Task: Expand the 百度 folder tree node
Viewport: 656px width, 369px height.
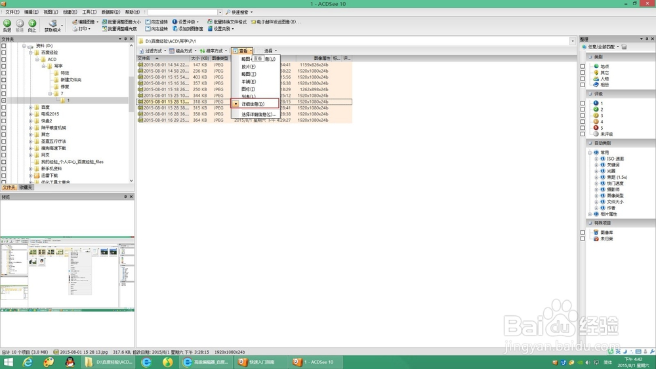Action: [x=31, y=107]
